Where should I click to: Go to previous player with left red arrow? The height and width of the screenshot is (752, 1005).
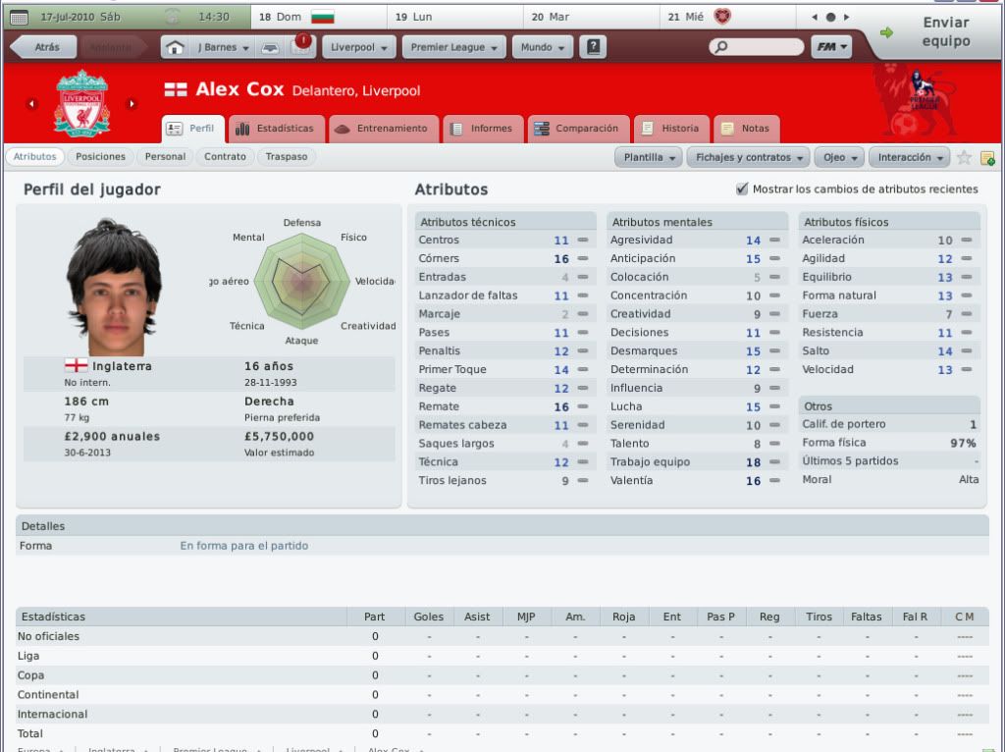pyautogui.click(x=31, y=104)
